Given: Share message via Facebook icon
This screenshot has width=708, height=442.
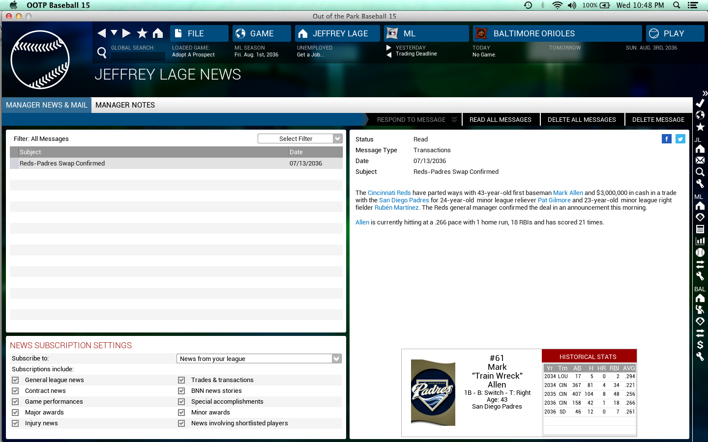Looking at the screenshot, I should pyautogui.click(x=666, y=139).
